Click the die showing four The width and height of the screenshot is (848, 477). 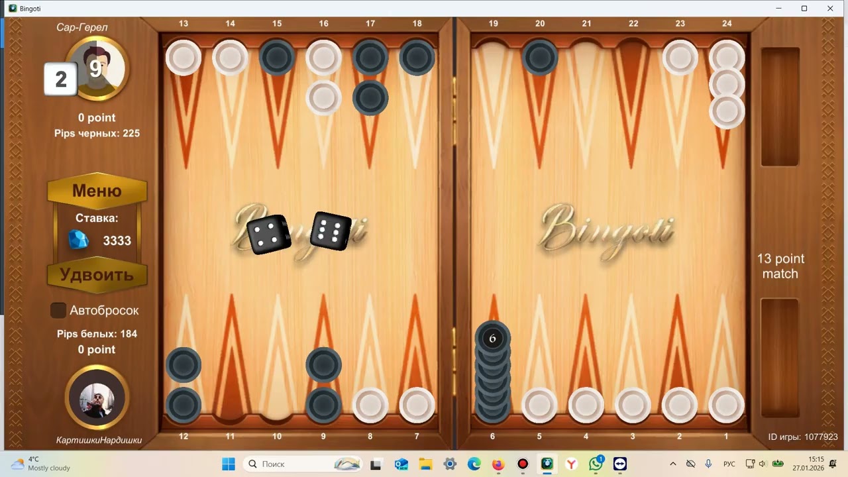(268, 235)
